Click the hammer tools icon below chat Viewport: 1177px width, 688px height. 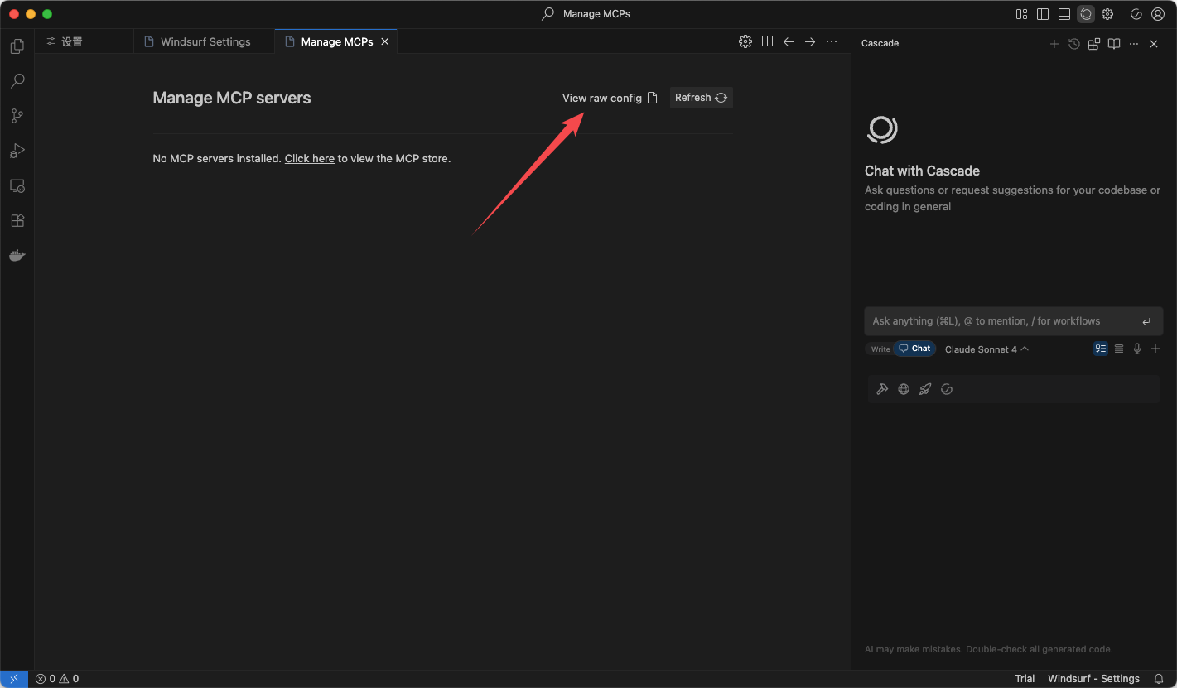click(881, 389)
